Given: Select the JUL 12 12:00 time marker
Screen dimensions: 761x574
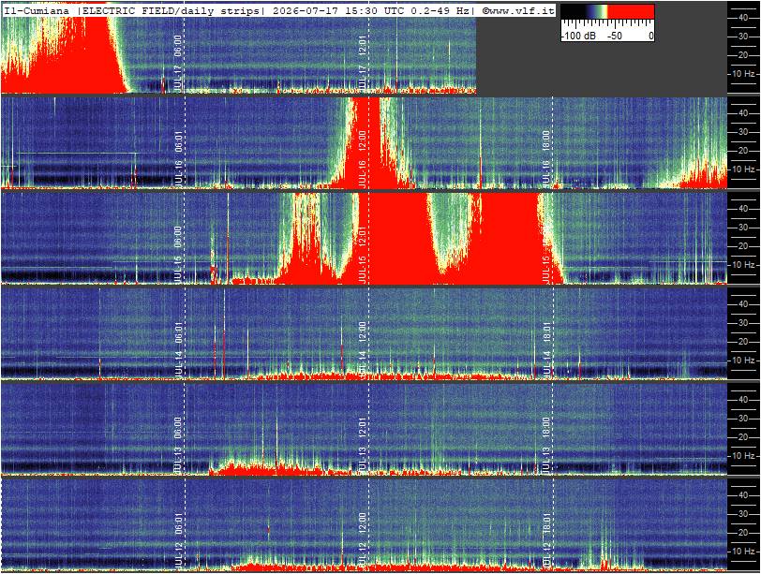Looking at the screenshot, I should pyautogui.click(x=362, y=540).
